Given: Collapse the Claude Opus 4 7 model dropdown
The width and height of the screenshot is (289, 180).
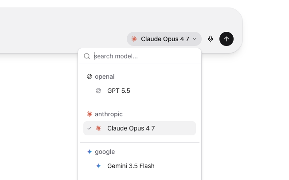Looking at the screenshot, I should coord(164,39).
